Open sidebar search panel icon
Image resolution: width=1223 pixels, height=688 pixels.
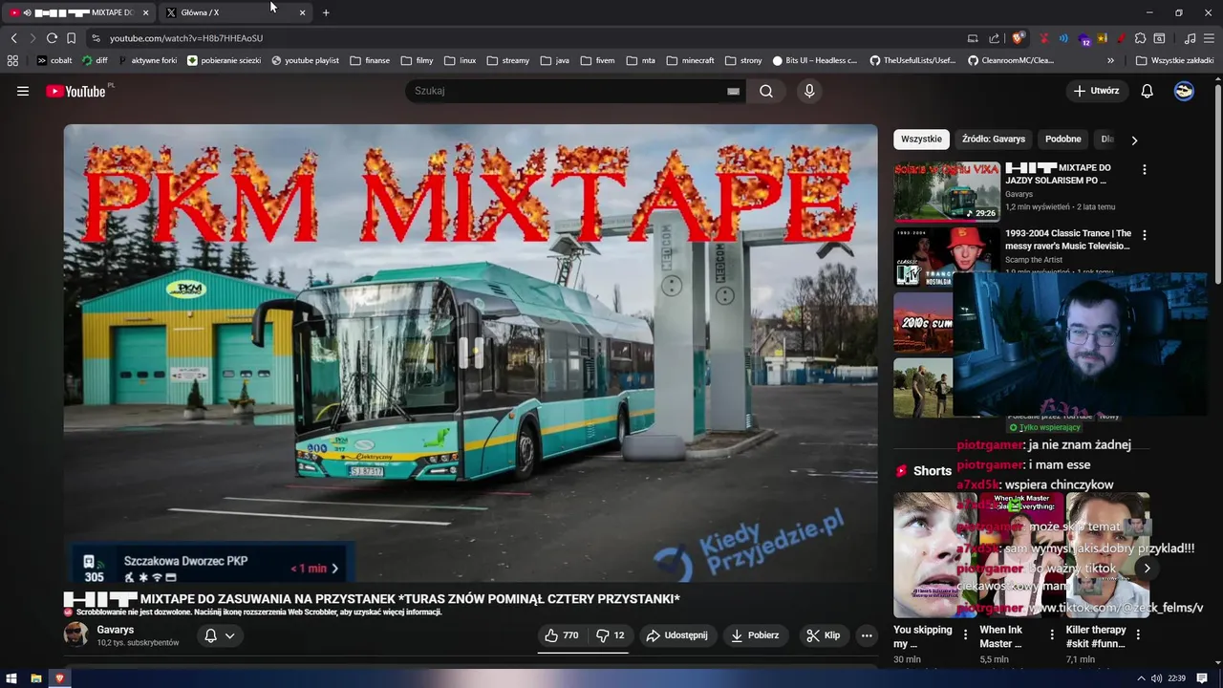(1159, 38)
